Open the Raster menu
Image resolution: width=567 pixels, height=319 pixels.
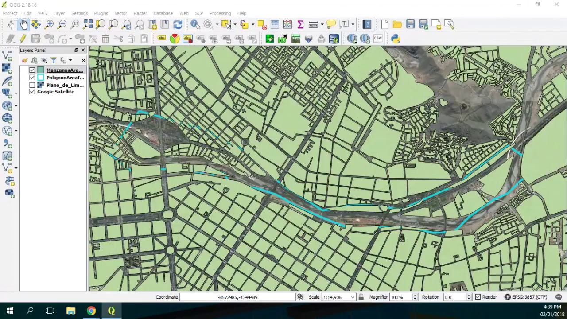tap(140, 13)
